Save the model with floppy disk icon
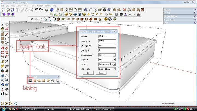This screenshot has height=111, width=197. [x=12, y=10]
